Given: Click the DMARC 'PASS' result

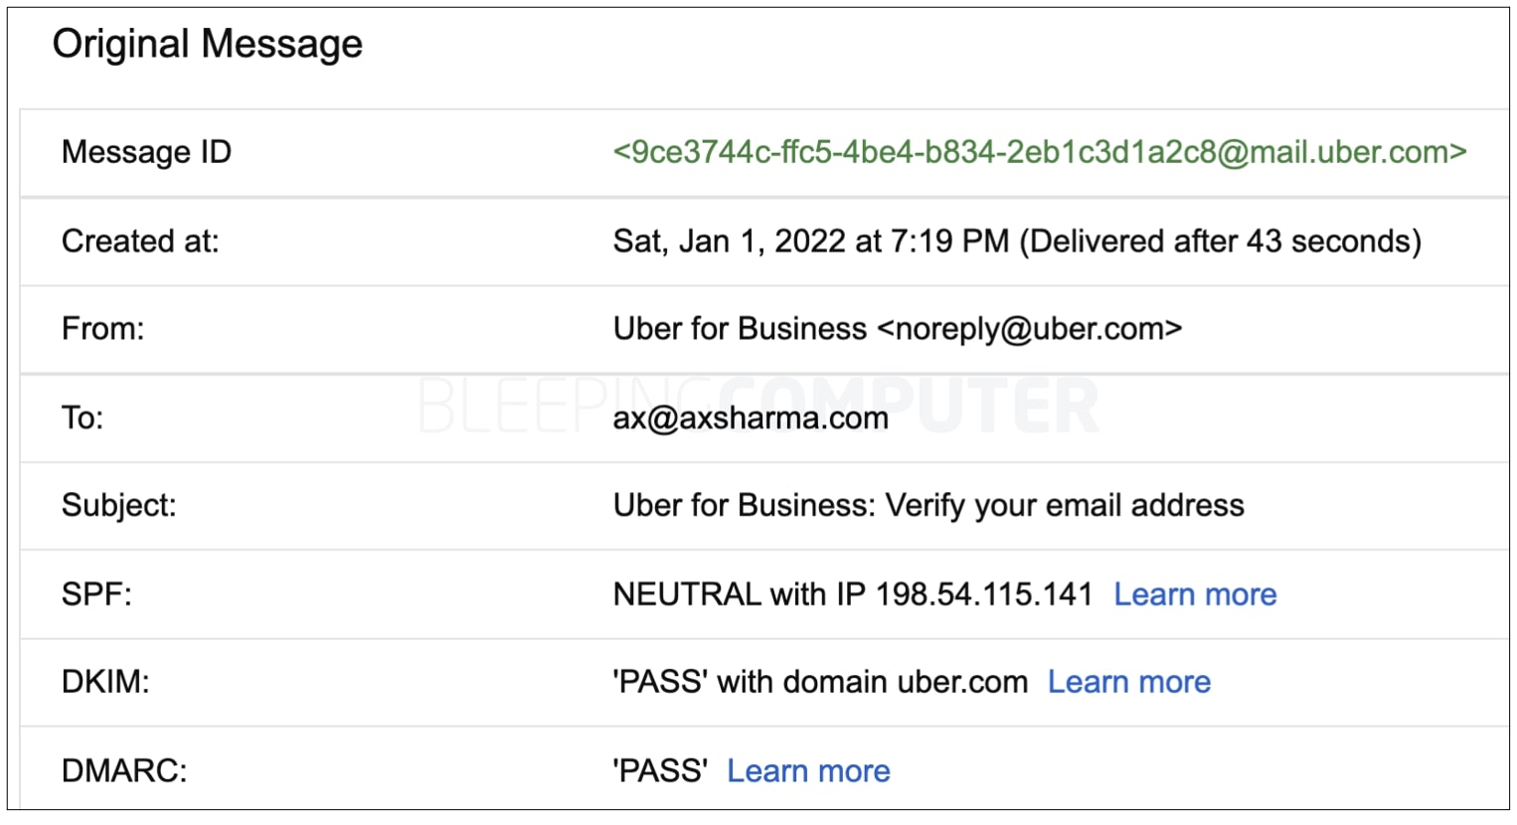Looking at the screenshot, I should point(660,770).
